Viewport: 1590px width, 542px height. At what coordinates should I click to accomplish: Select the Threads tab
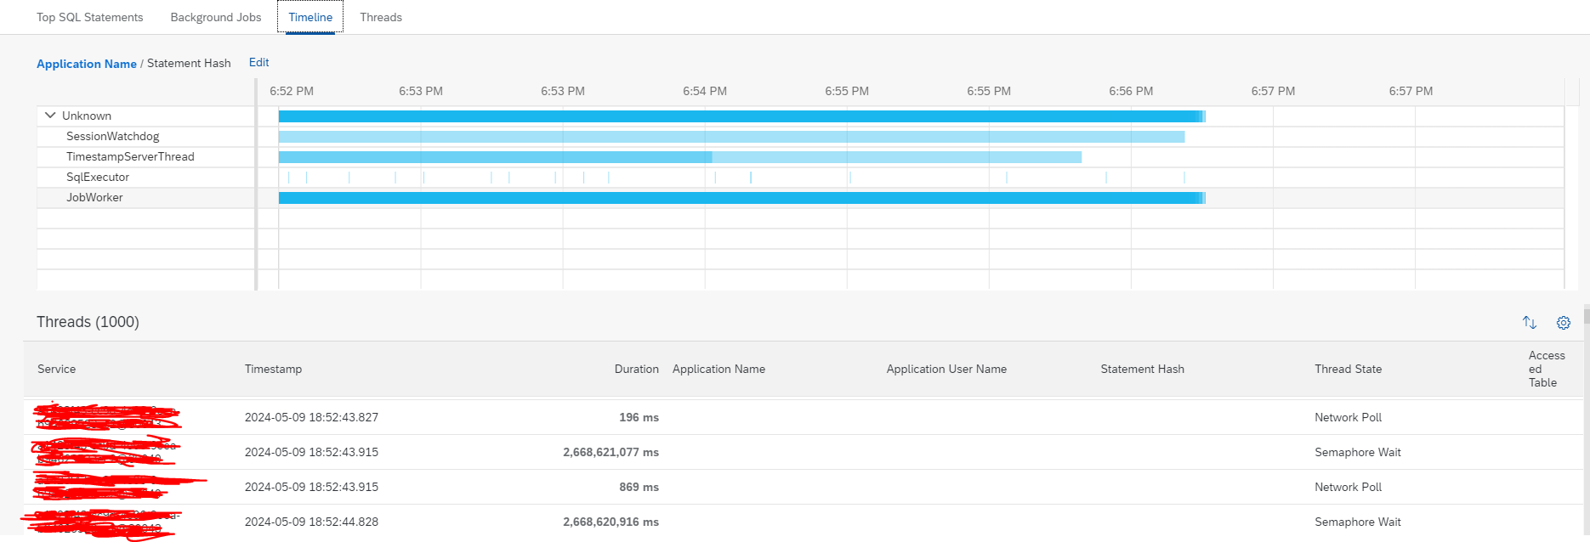pyautogui.click(x=381, y=17)
